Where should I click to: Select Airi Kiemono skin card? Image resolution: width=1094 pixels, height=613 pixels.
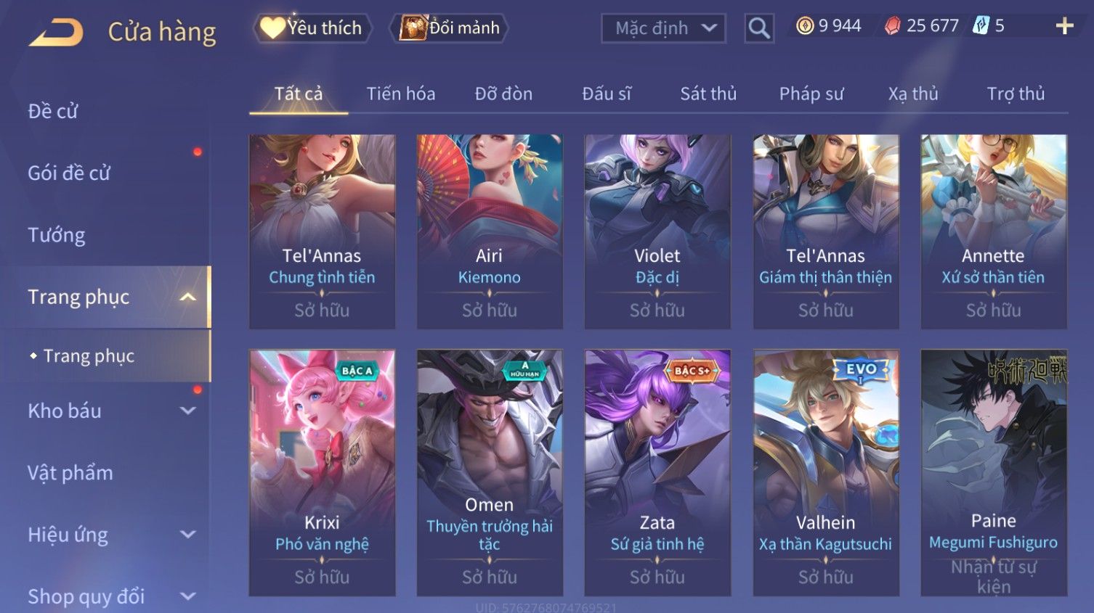pyautogui.click(x=490, y=231)
